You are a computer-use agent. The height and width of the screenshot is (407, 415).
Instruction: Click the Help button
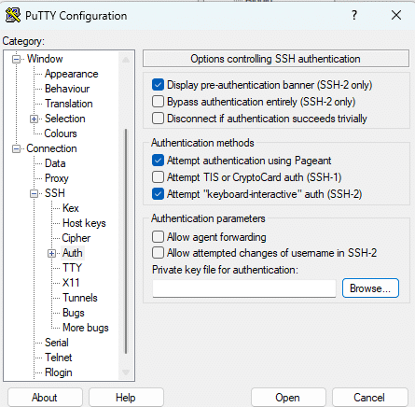pyautogui.click(x=126, y=398)
